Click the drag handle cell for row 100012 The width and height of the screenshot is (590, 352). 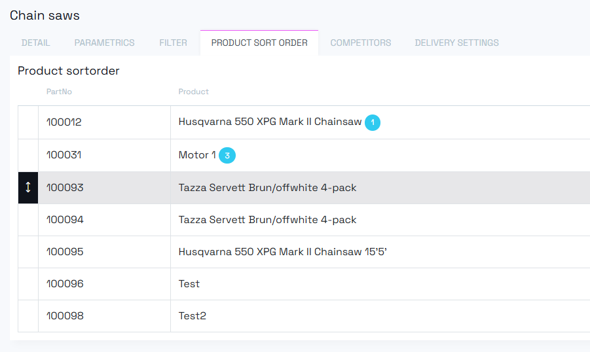pos(28,122)
